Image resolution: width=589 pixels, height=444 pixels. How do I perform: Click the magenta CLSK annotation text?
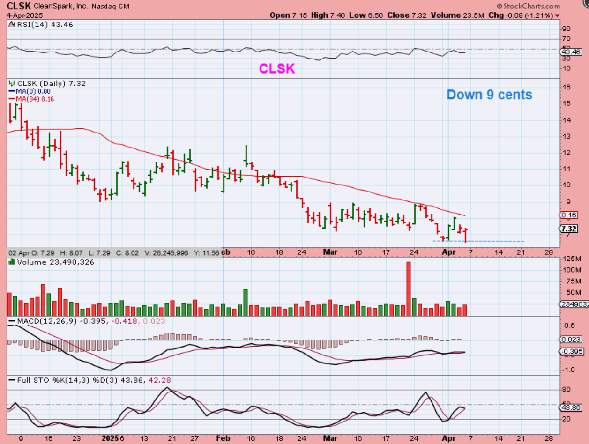pos(277,69)
